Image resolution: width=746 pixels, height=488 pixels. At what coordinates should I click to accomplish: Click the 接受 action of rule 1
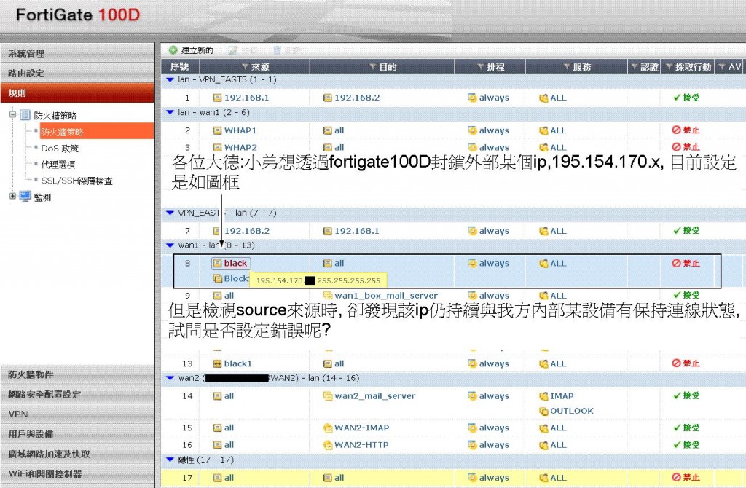[x=686, y=97]
